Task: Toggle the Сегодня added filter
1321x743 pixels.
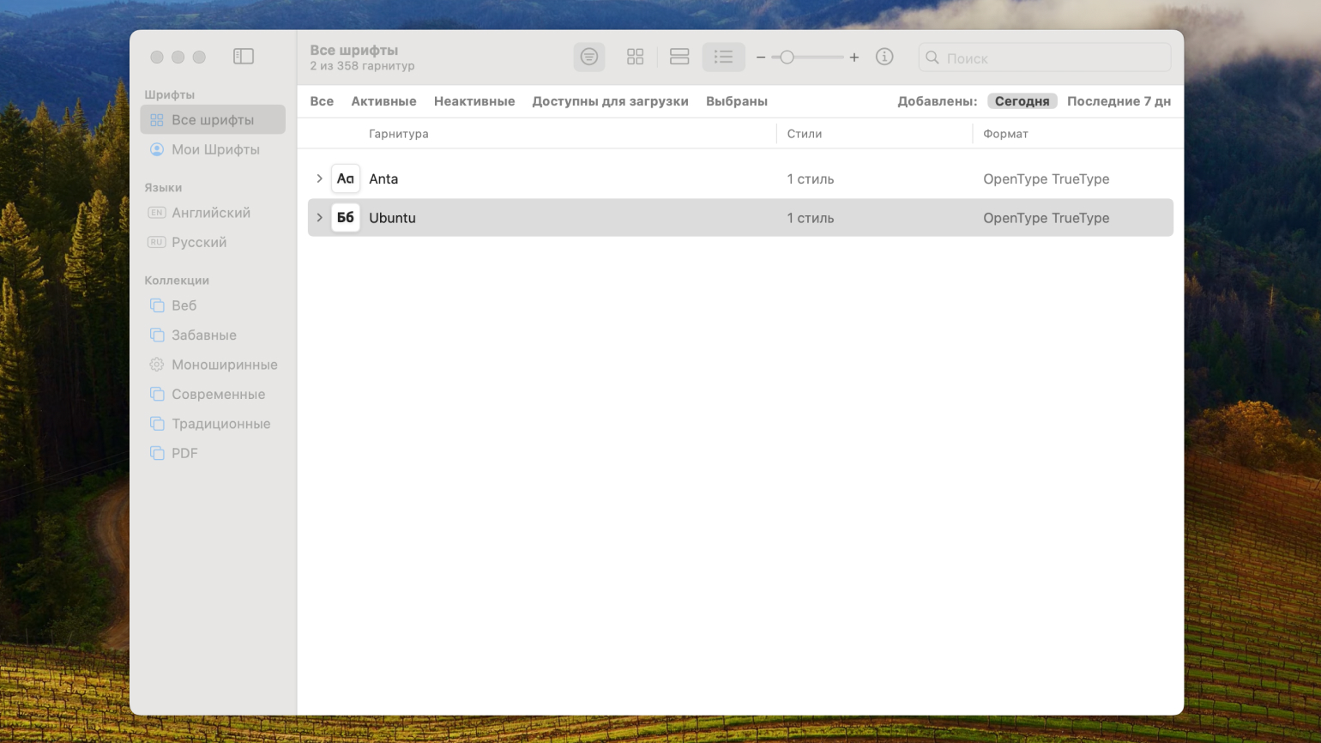Action: coord(1022,101)
